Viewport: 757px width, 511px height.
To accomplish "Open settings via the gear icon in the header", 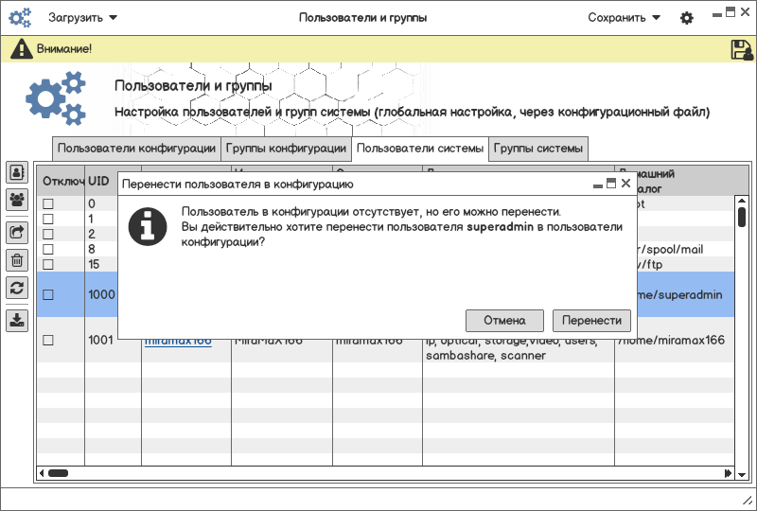I will (687, 18).
